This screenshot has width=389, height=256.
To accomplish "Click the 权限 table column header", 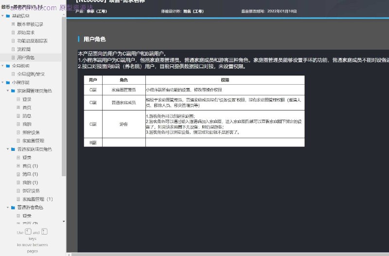I will pos(225,80).
